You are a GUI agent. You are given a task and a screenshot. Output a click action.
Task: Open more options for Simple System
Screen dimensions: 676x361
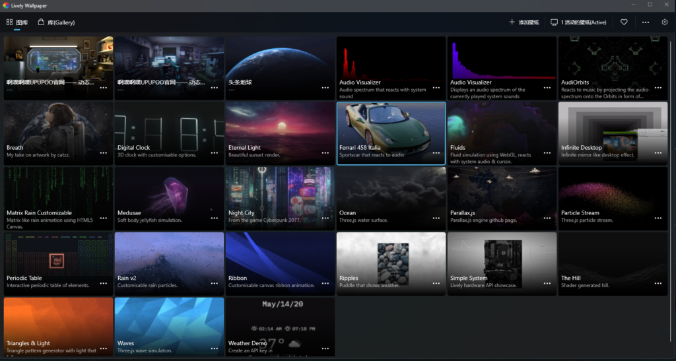[x=547, y=284]
